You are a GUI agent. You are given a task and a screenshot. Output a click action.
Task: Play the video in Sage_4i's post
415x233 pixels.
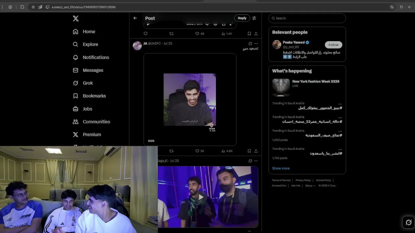tap(201, 197)
